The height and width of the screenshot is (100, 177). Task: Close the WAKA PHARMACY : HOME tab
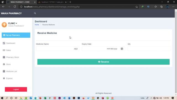[x=35, y=2]
